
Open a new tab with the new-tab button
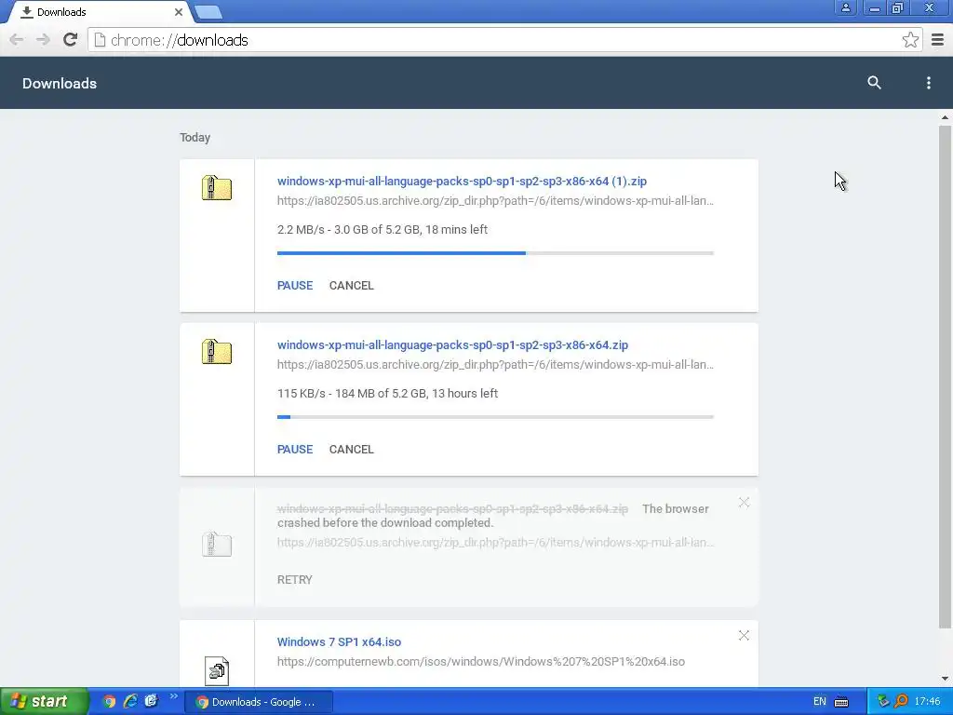208,11
